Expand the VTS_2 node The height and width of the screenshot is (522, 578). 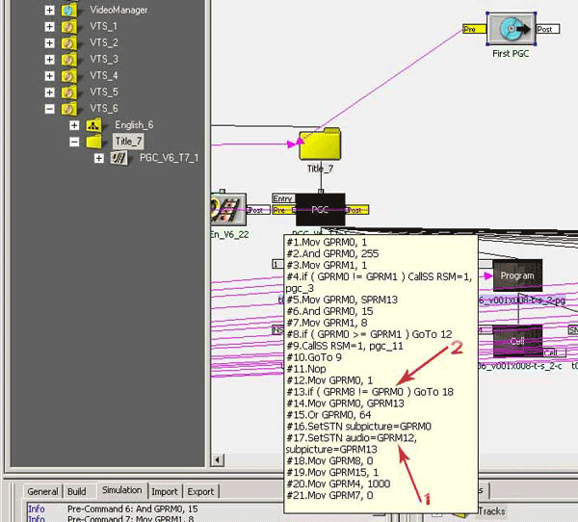[49, 42]
